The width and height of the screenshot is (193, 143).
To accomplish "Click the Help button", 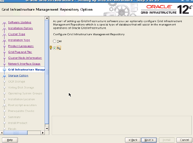I will click(10, 140).
